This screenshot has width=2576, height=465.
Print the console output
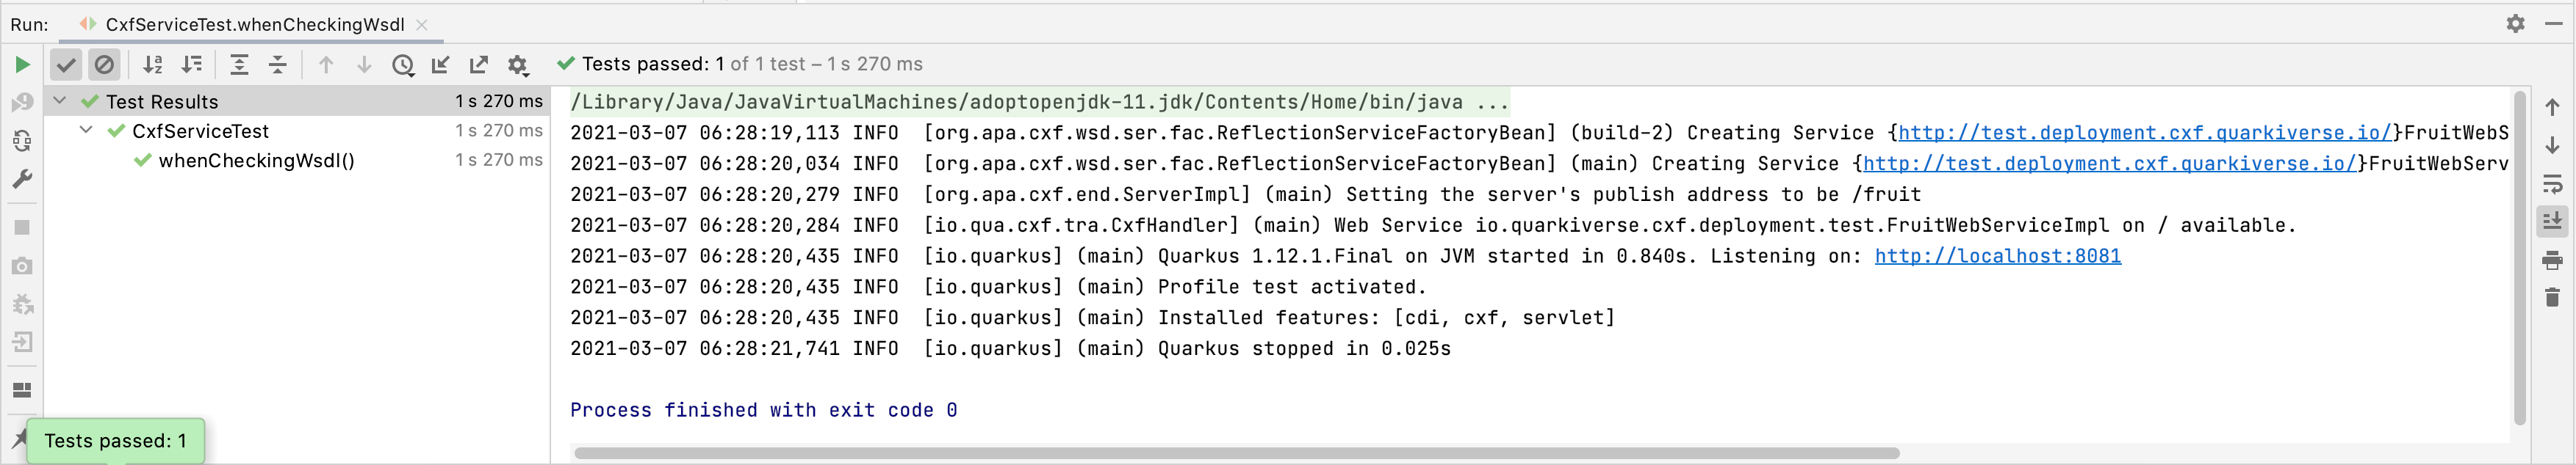(x=2553, y=260)
